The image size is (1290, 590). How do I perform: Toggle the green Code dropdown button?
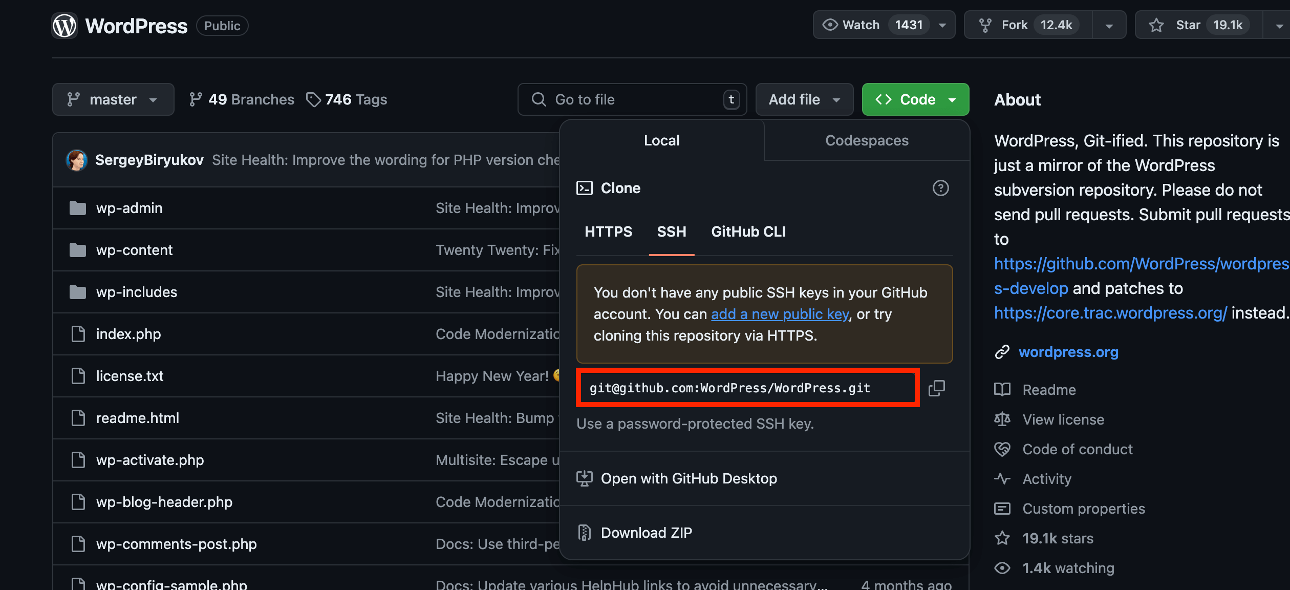915,99
